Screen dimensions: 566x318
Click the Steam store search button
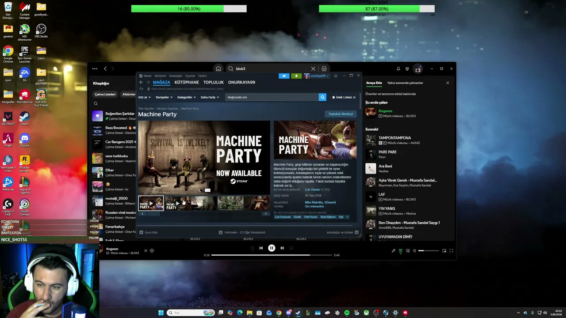click(322, 97)
